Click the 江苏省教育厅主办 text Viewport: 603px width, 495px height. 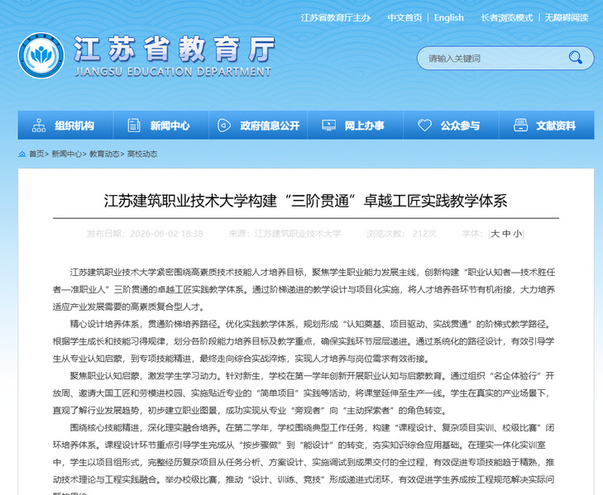click(335, 17)
